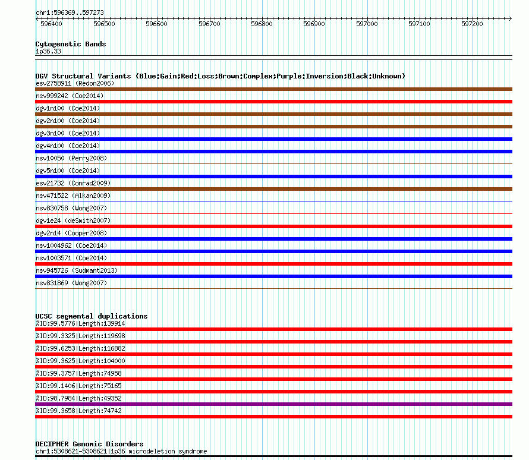
Task: Click the 596600 ruler position
Action: click(156, 24)
